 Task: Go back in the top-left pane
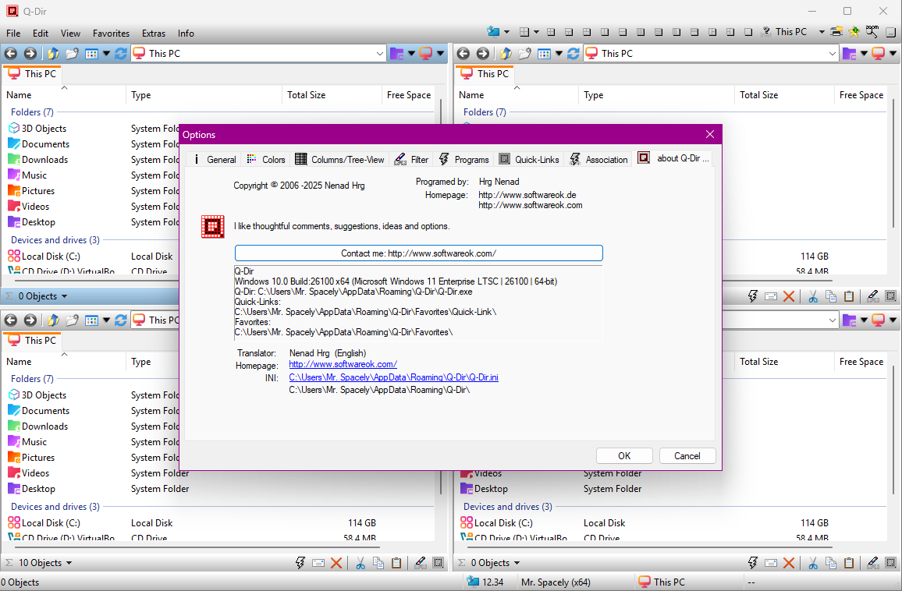[x=11, y=54]
